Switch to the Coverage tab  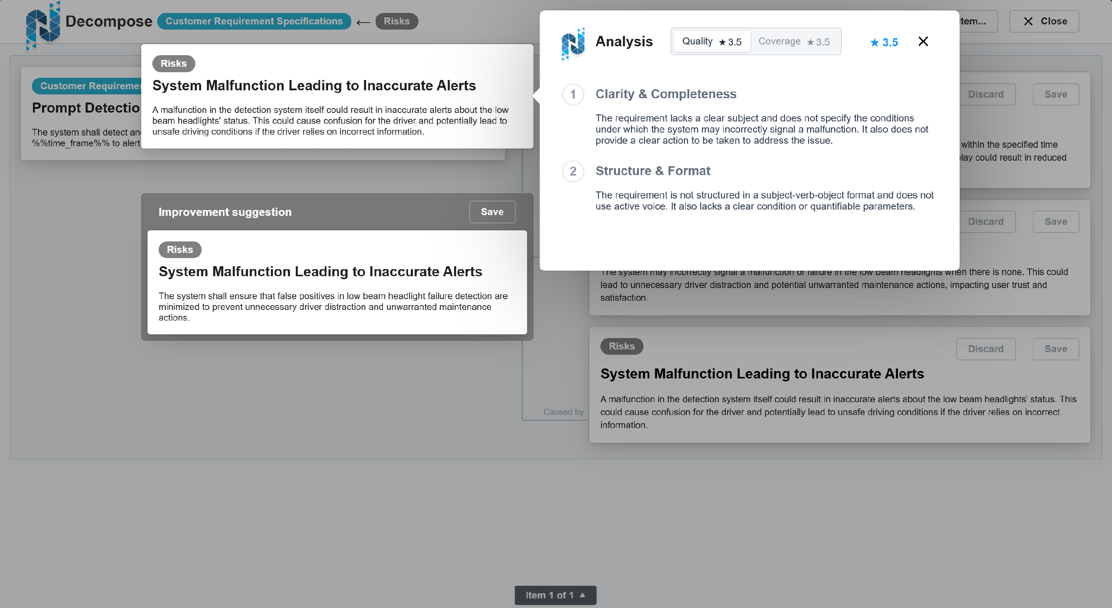[x=794, y=41]
